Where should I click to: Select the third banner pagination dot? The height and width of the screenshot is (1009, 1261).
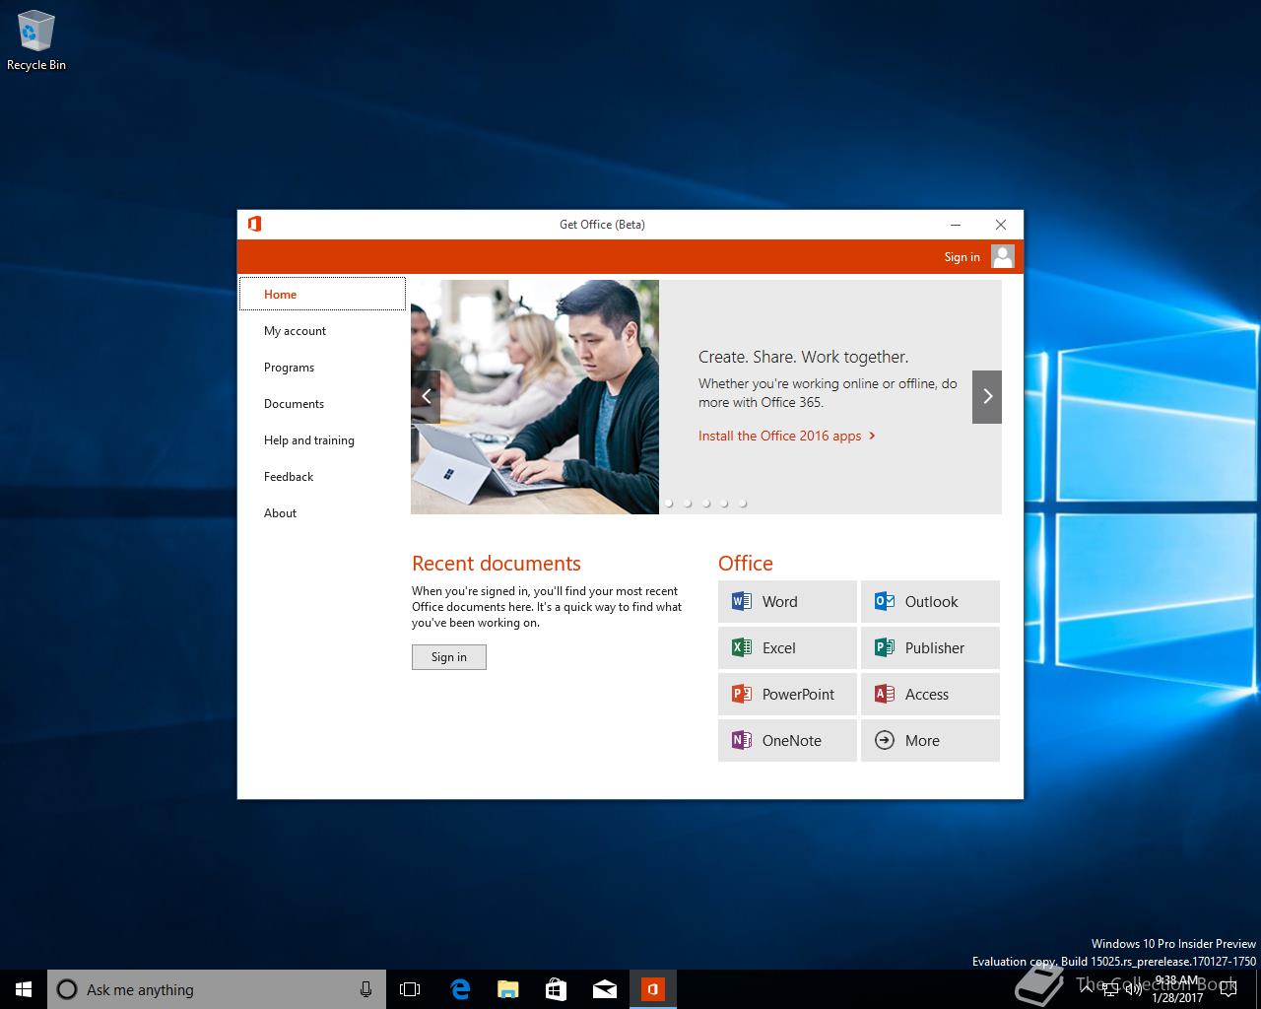point(706,504)
